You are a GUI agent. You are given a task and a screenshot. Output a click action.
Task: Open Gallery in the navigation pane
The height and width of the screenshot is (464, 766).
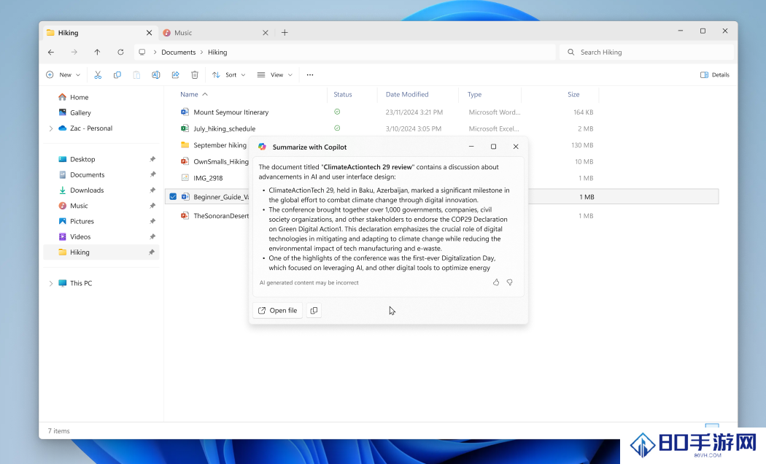click(x=80, y=113)
